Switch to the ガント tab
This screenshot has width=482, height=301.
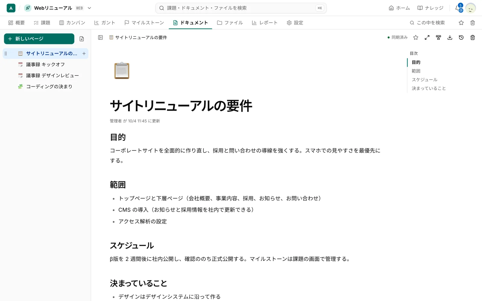point(105,23)
